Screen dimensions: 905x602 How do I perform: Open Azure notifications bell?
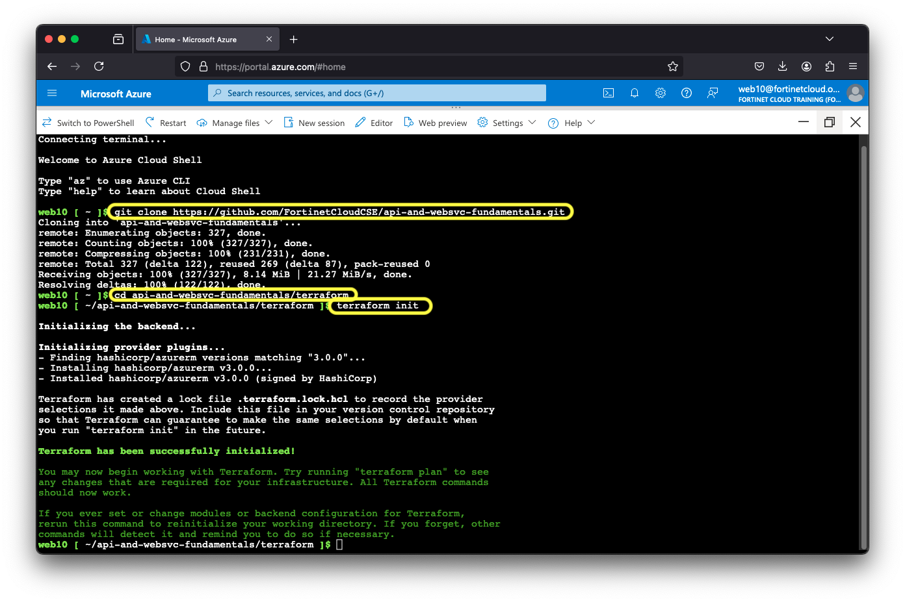(x=635, y=94)
